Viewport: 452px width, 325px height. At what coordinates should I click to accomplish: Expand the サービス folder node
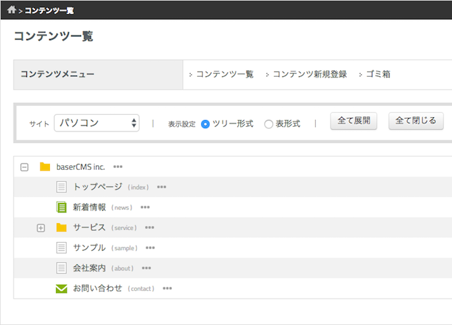[40, 228]
